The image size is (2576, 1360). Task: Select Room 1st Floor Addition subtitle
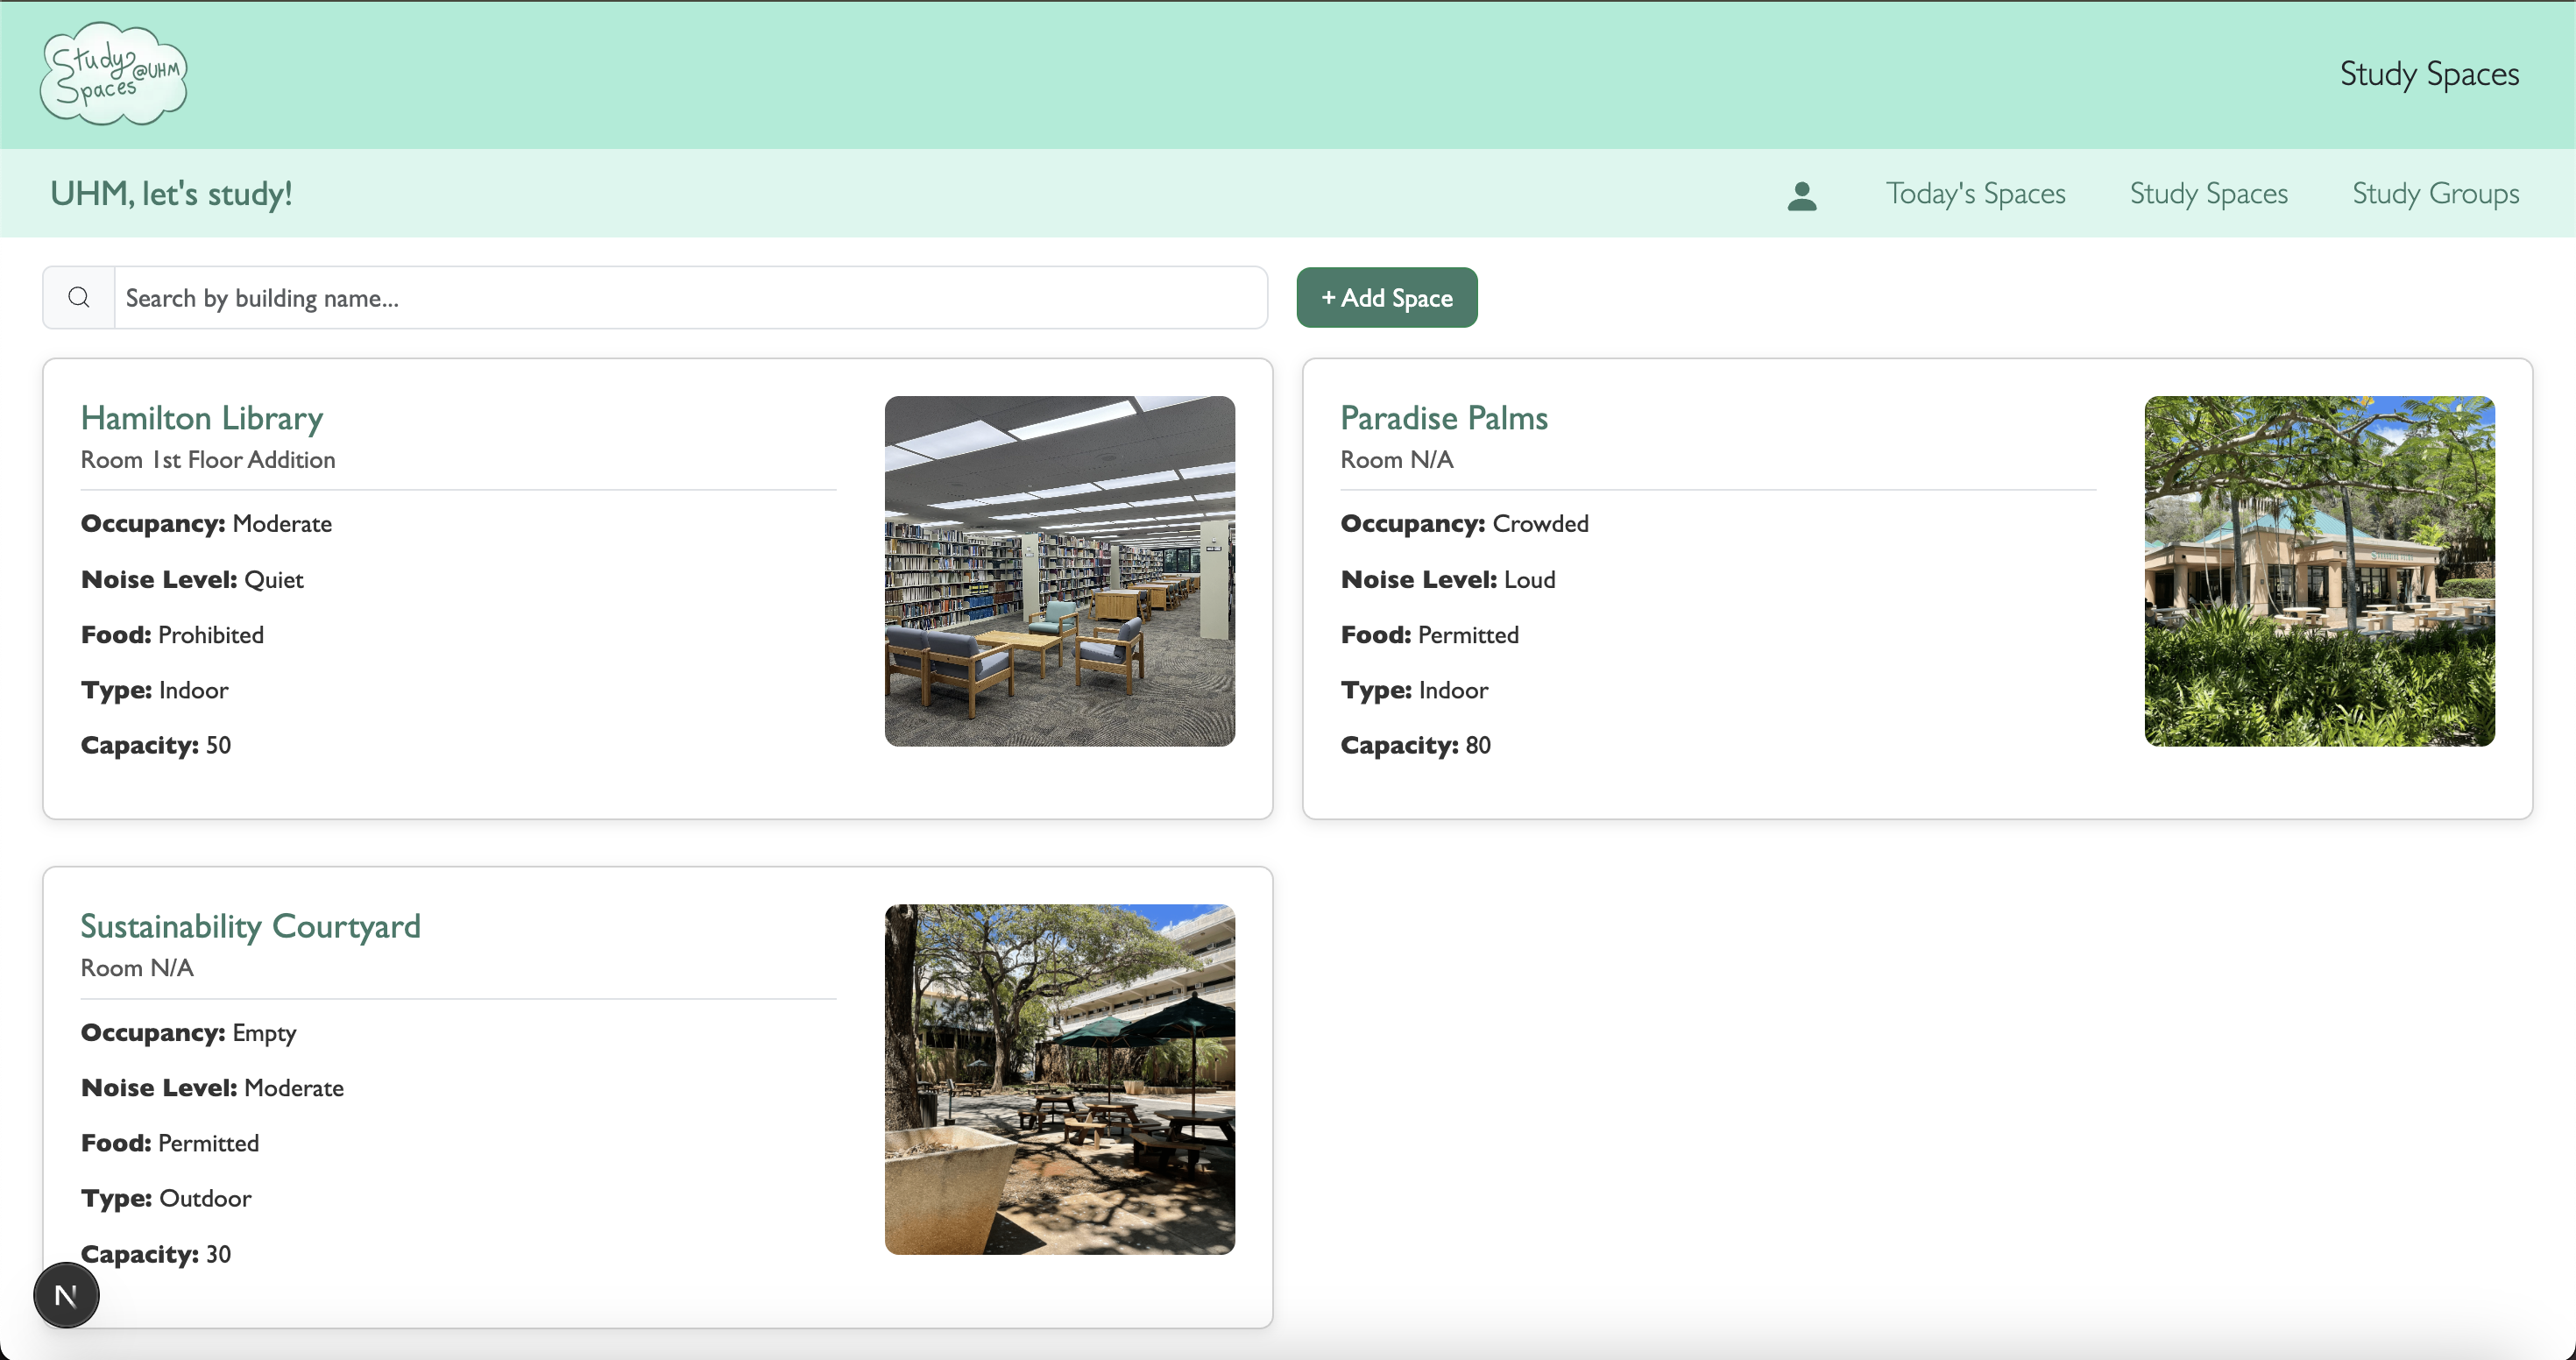point(208,460)
